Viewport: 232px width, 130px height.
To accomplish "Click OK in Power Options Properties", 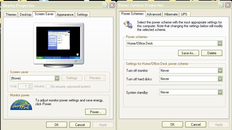I will [172, 124].
